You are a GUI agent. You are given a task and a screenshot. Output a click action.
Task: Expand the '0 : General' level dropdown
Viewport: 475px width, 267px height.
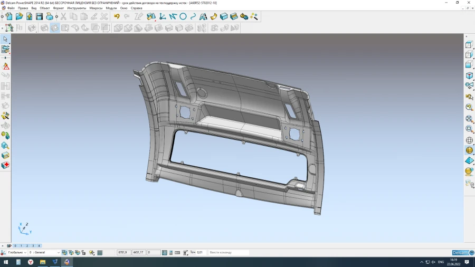[58, 253]
